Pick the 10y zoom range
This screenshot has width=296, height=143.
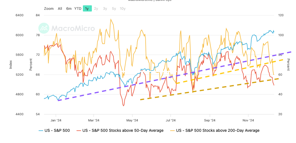pos(123,9)
